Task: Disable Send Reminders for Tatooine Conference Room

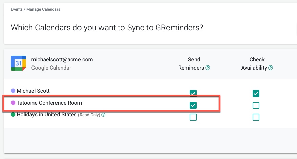Action: click(x=193, y=105)
